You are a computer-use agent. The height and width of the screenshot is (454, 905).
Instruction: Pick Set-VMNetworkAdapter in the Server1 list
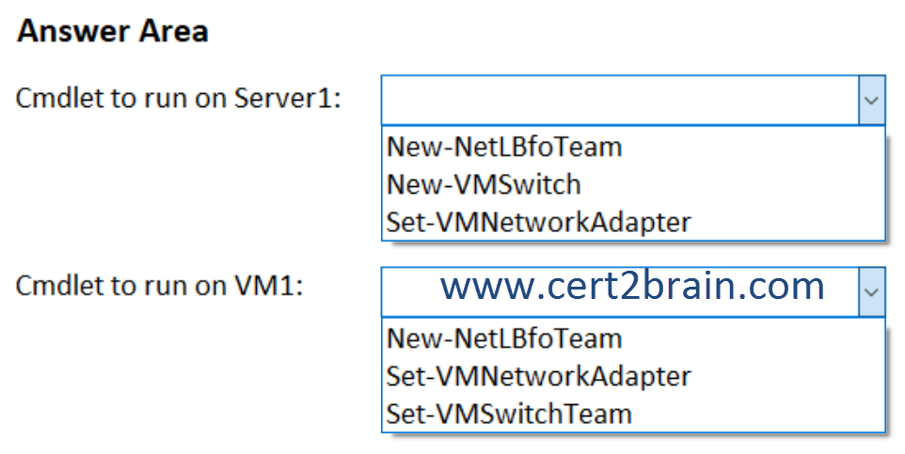538,222
